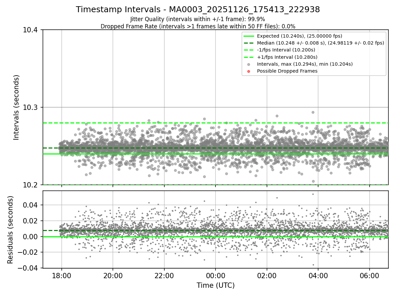The image size is (396, 297).
Task: Click the solid green line sample in legend
Action: [x=249, y=36]
